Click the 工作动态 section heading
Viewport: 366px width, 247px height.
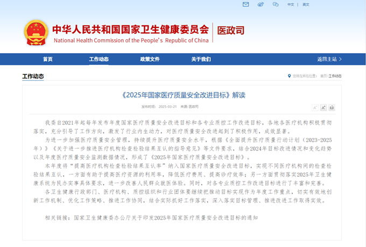click(x=33, y=76)
